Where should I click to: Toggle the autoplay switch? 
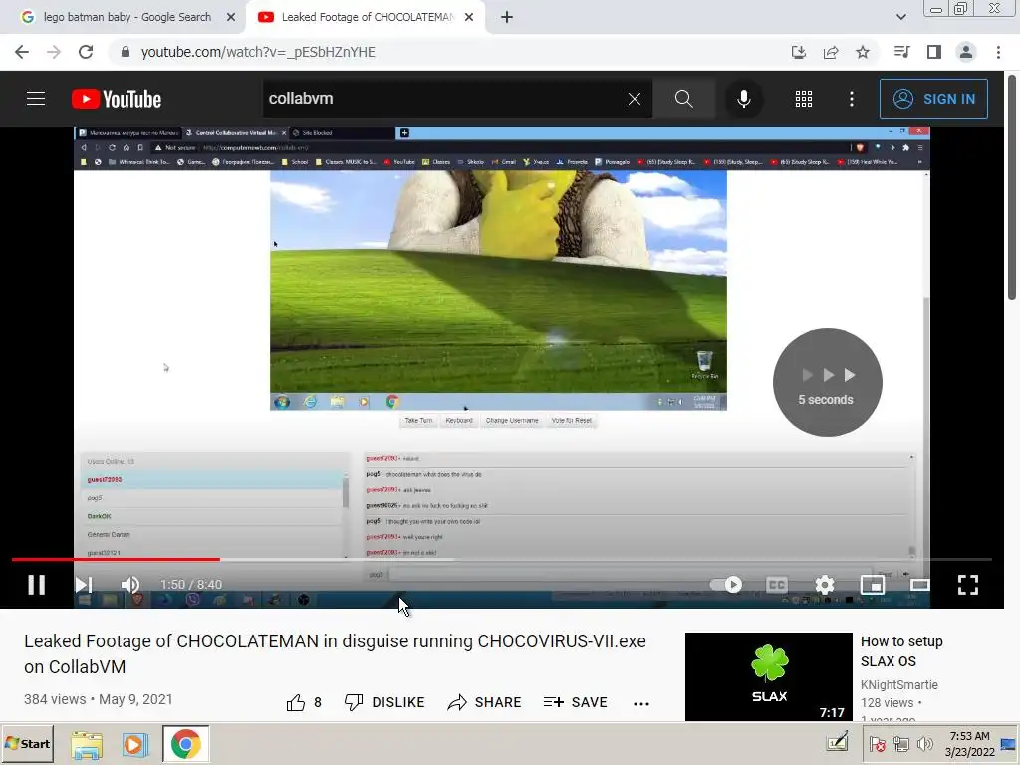726,584
